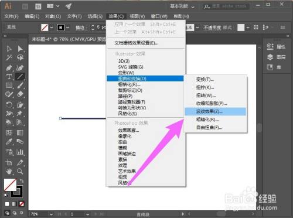Select the Rectangle tool
This screenshot has width=293, height=218.
[x=9, y=86]
